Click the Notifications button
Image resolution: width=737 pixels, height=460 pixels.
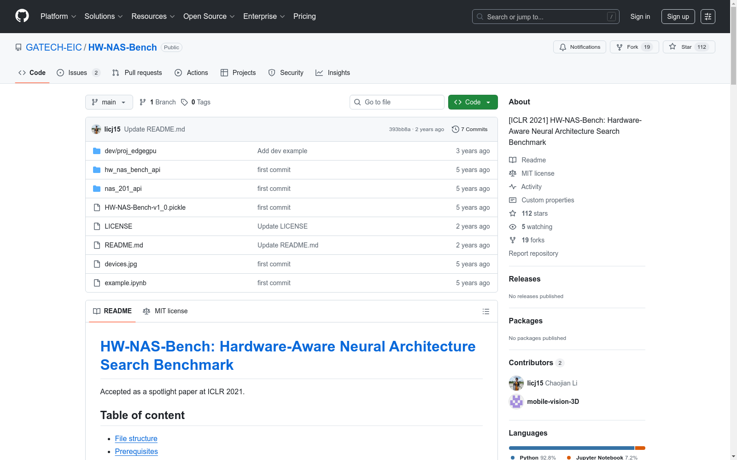(579, 47)
